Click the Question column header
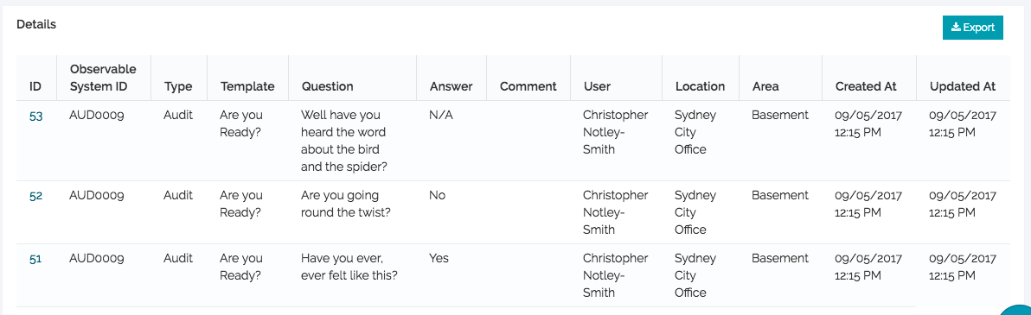Screen dimensions: 1031x315 (328, 86)
